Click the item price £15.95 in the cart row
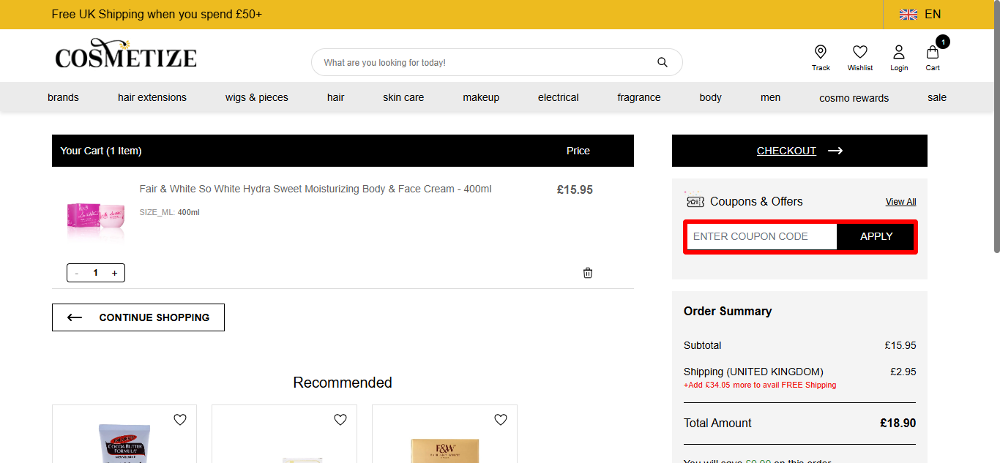1000x463 pixels. (x=575, y=189)
